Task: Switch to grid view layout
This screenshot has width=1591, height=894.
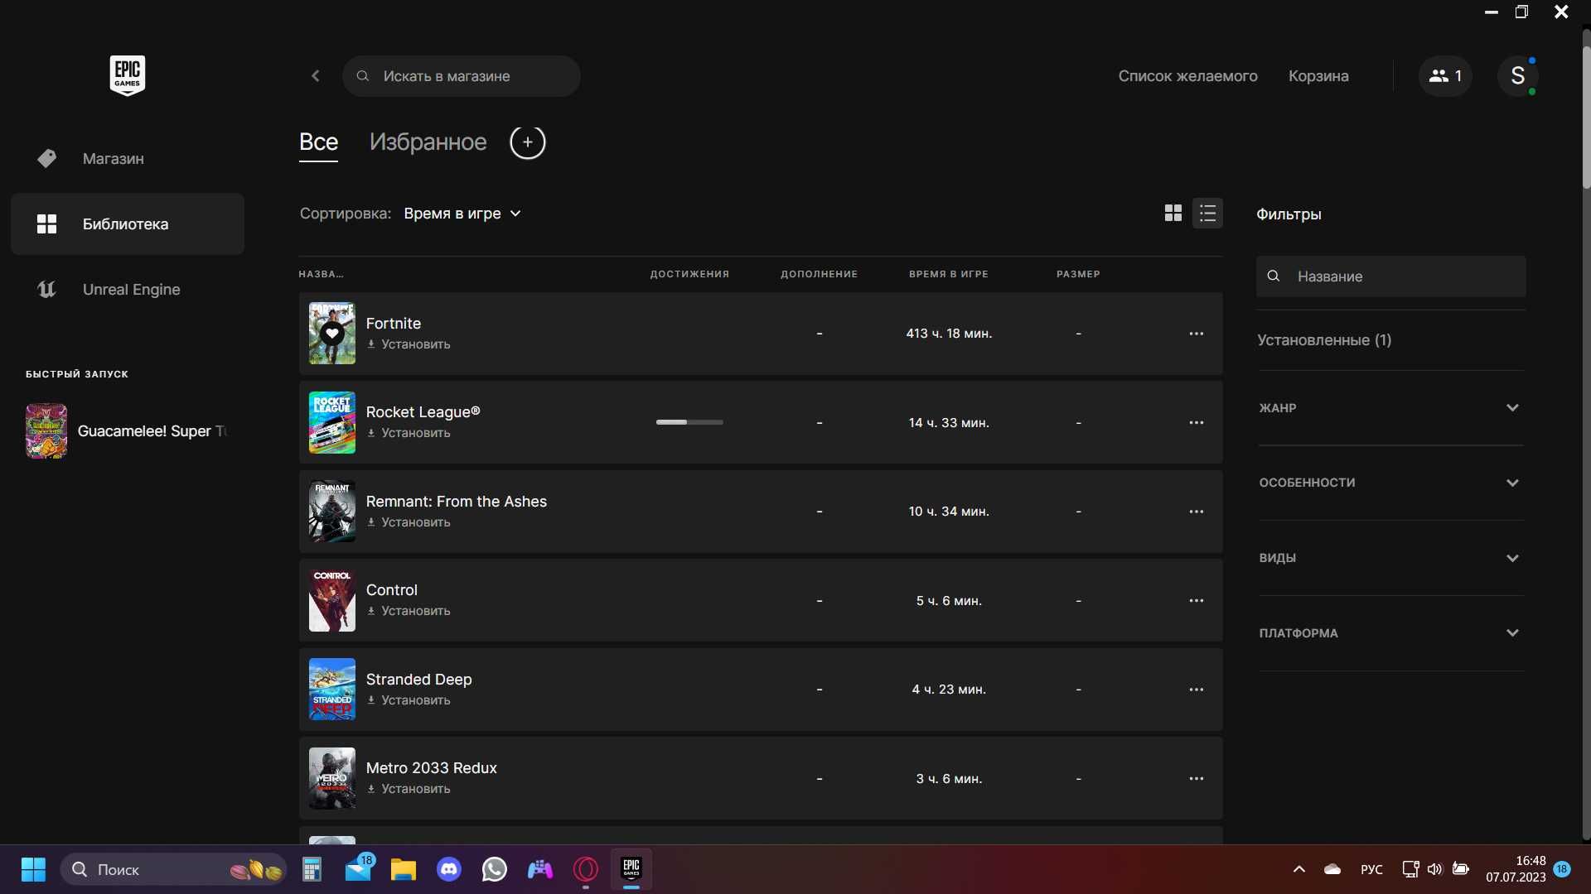Action: pos(1173,214)
